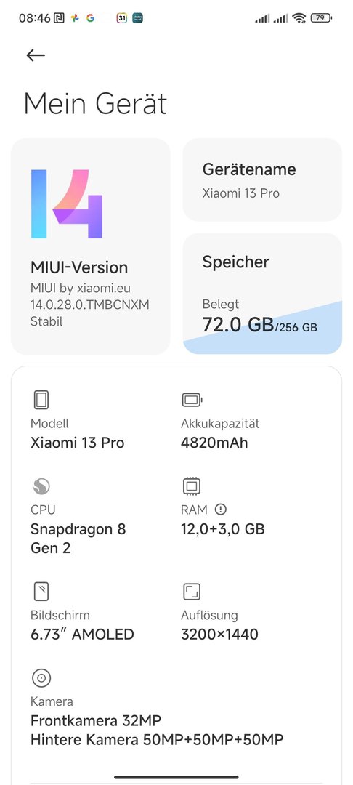Open the MIUI-Version card
This screenshot has height=785, width=353.
coord(91,246)
